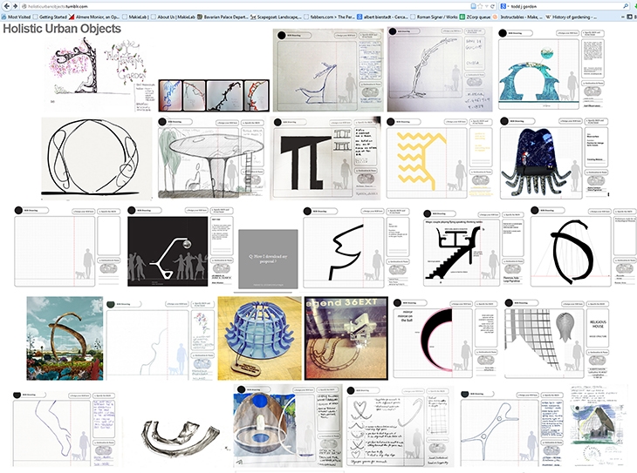Go back with the browser back arrow
Screen dimensions: 637x473
(6, 6)
